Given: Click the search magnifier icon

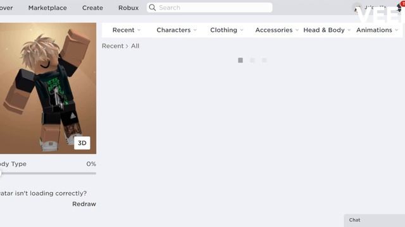Looking at the screenshot, I should pyautogui.click(x=153, y=8).
